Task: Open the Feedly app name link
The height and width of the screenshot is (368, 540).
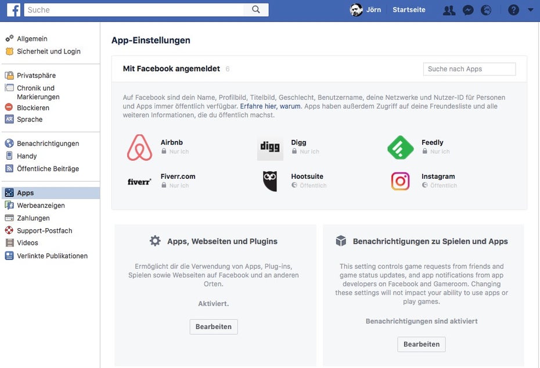Action: click(432, 142)
